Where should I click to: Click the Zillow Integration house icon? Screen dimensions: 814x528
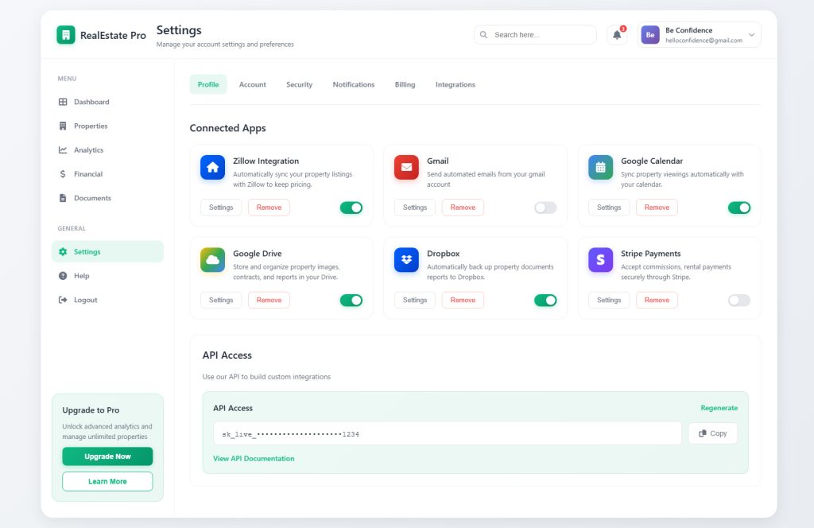click(x=213, y=167)
